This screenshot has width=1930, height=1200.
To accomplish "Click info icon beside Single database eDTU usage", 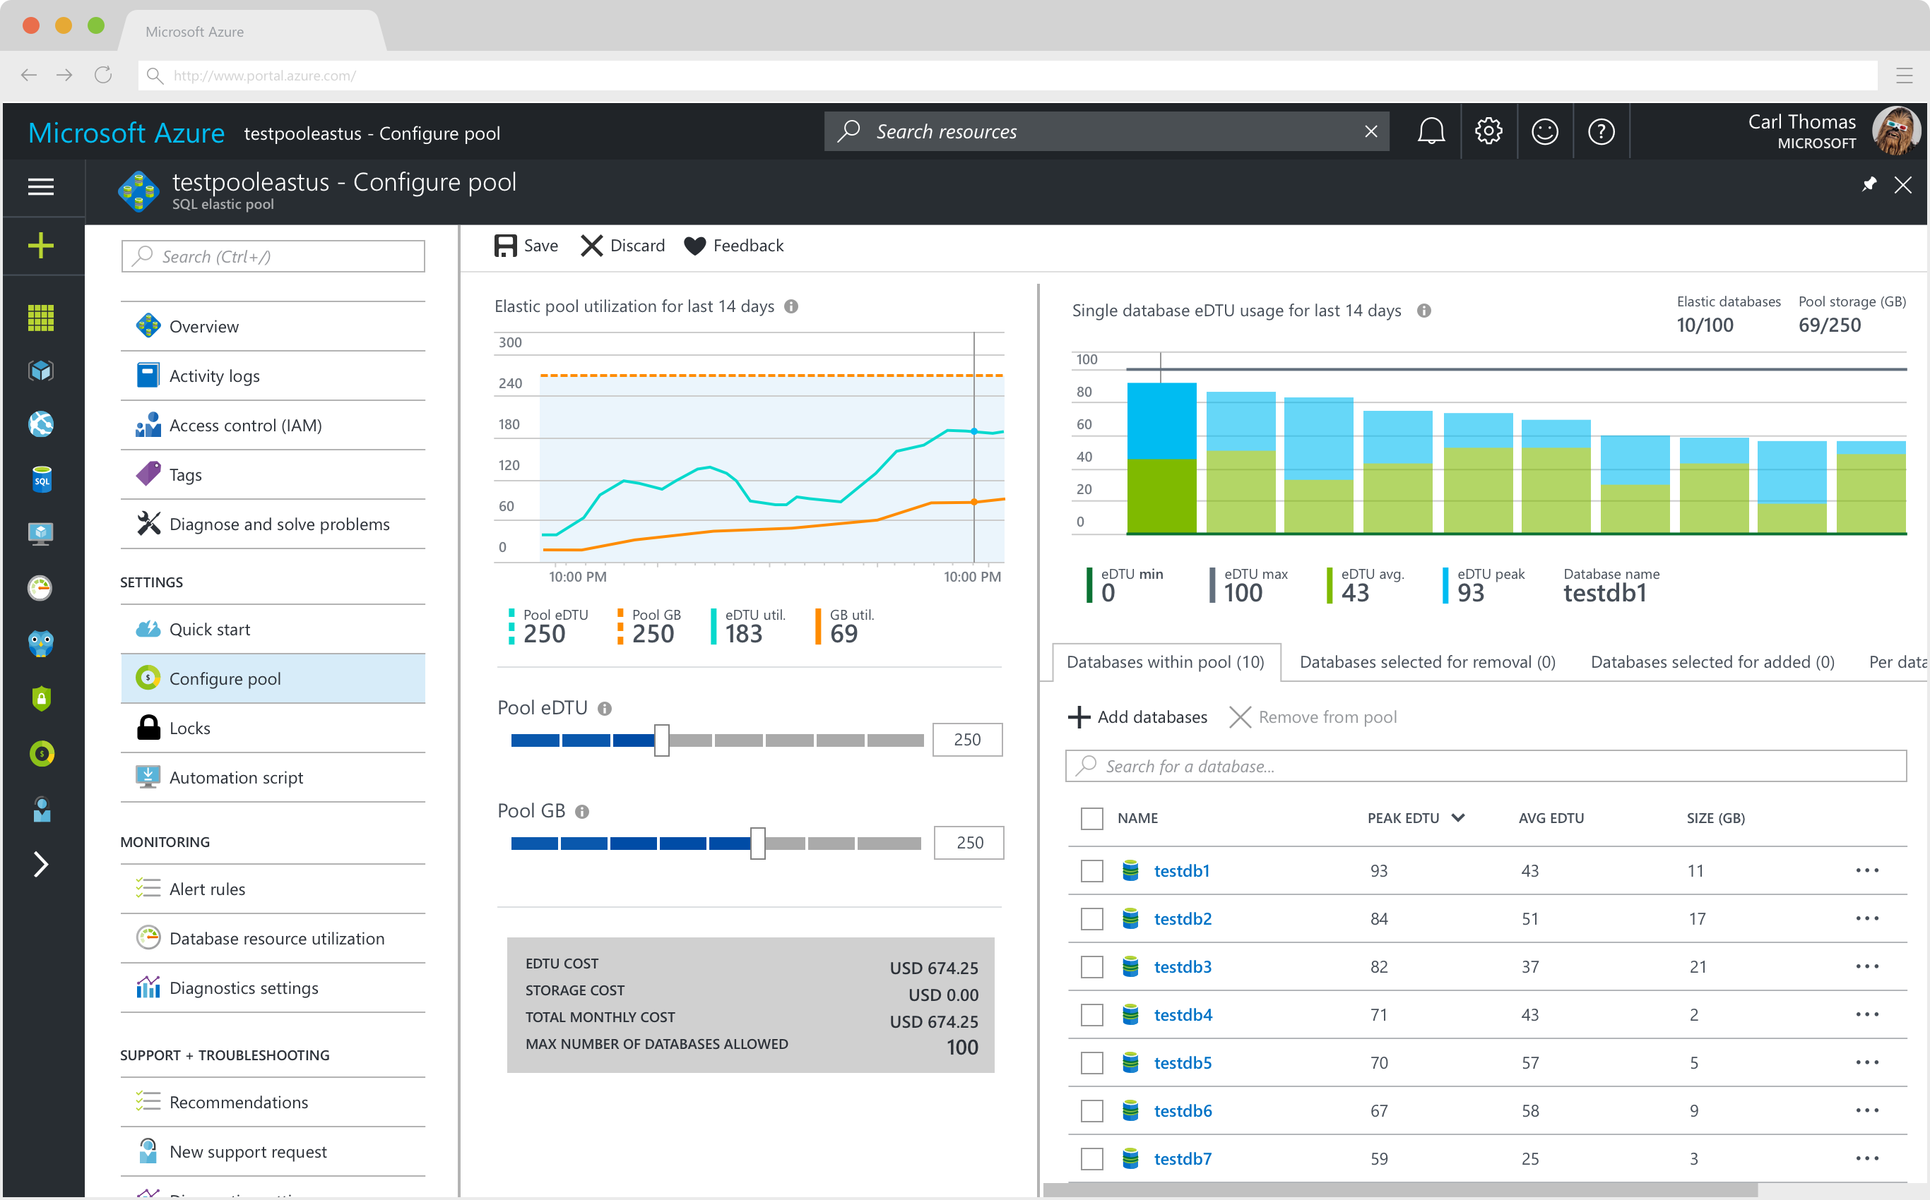I will 1424,311.
